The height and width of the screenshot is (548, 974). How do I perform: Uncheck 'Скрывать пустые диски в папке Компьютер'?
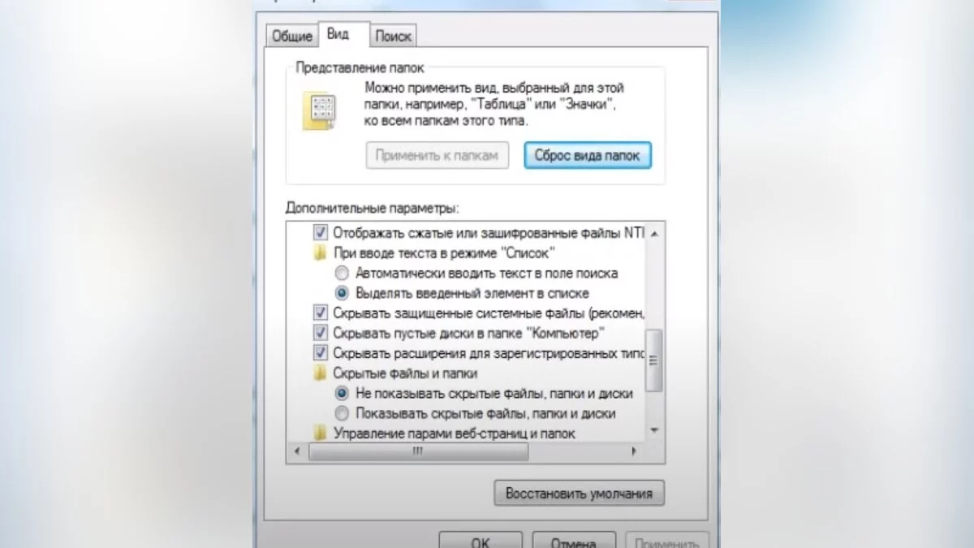coord(321,334)
